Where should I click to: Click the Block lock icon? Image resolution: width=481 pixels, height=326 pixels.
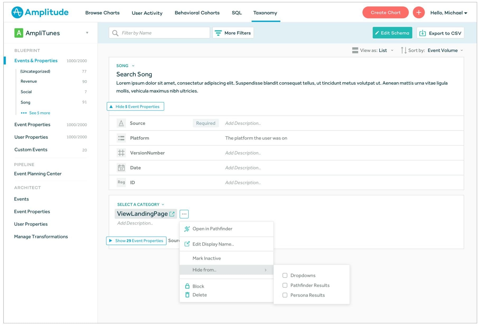click(x=187, y=286)
